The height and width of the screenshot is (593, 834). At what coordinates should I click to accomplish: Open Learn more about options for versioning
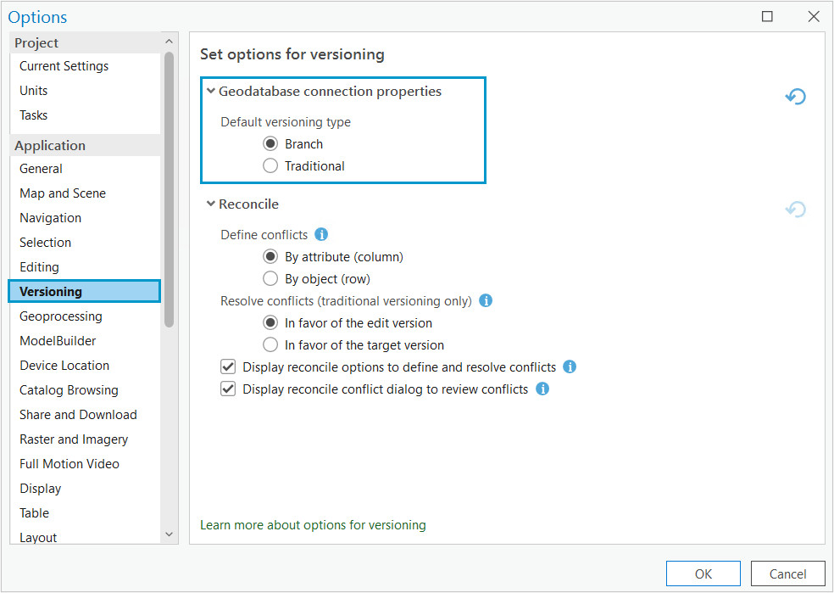313,525
